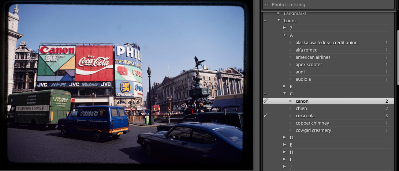Select the apex scooter keyword
Screen dimensions: 399x171
[x=309, y=65]
